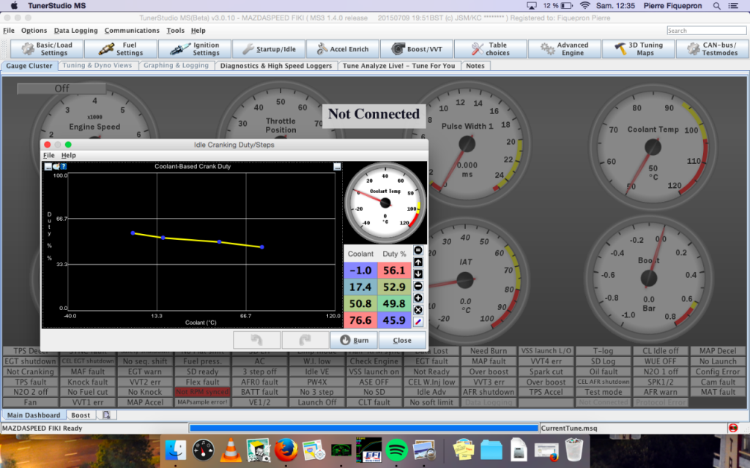This screenshot has width=750, height=468.
Task: Click the blue question mark help icon
Action: pyautogui.click(x=63, y=166)
